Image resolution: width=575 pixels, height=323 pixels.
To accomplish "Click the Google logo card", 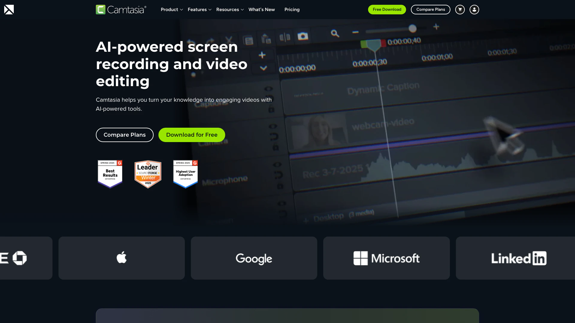I will coord(254,258).
